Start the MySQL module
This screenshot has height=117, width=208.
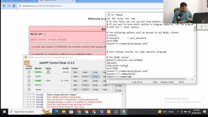(x=75, y=77)
